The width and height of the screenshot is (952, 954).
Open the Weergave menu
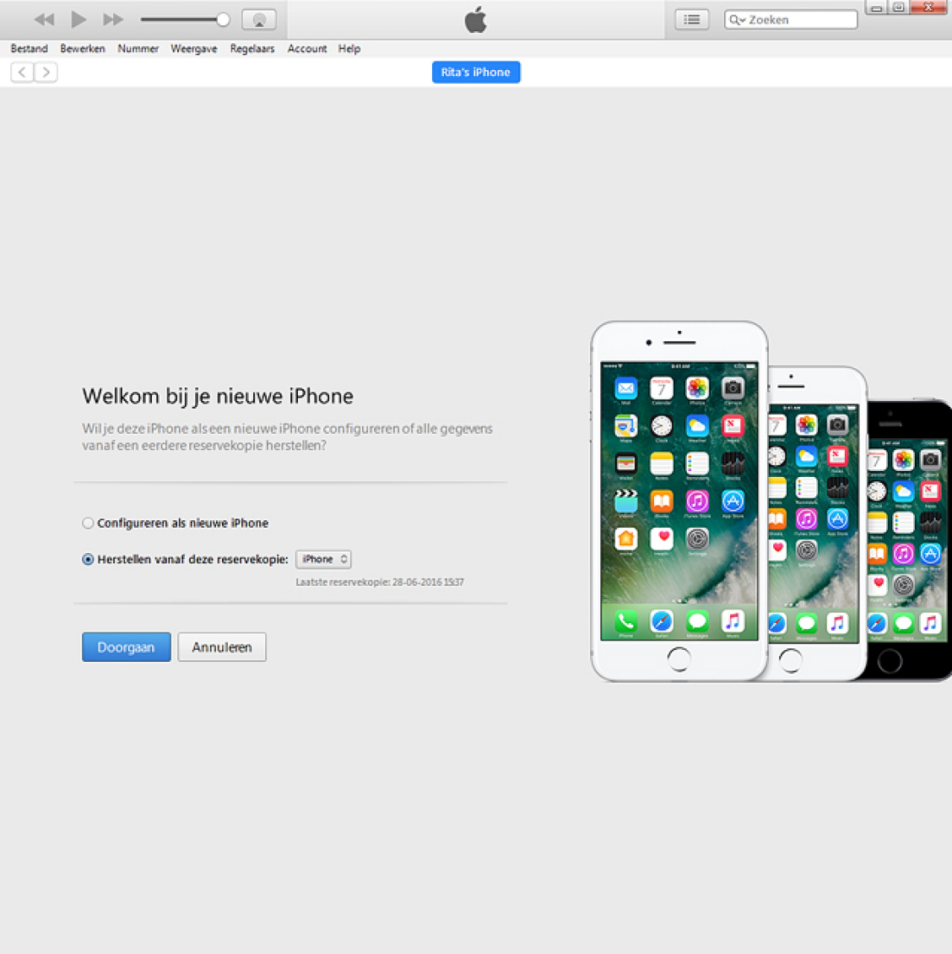[193, 49]
